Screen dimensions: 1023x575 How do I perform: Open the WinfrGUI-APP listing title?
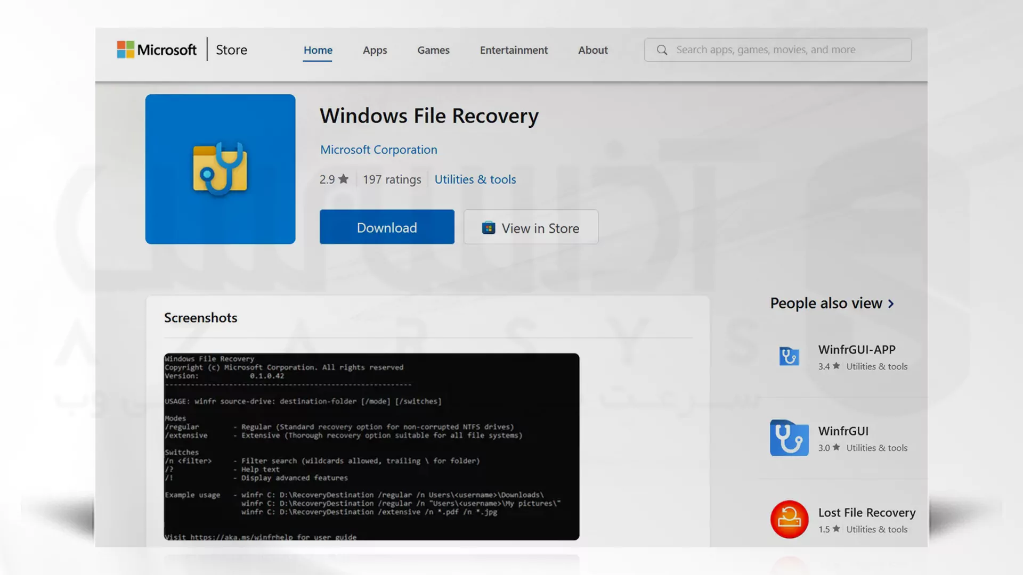[857, 350]
